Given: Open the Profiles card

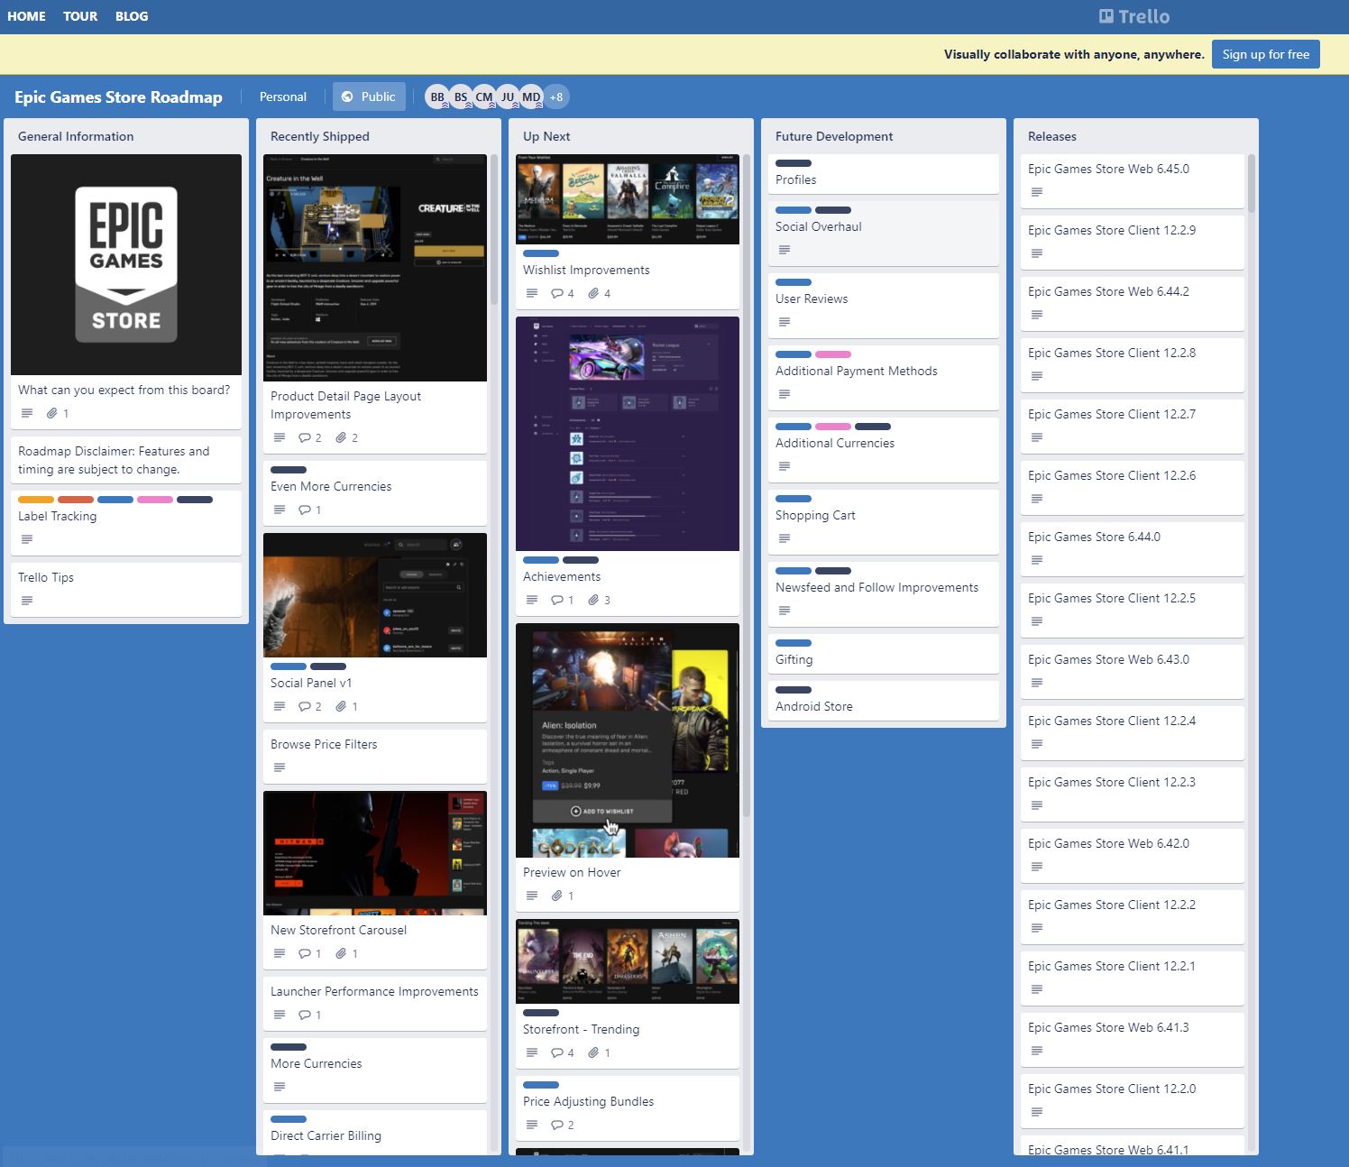Looking at the screenshot, I should (x=884, y=173).
